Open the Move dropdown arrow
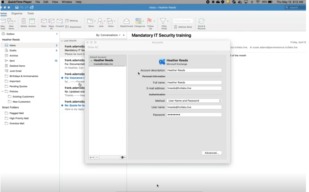Screen dimensions: 309x192 (x=95, y=21)
